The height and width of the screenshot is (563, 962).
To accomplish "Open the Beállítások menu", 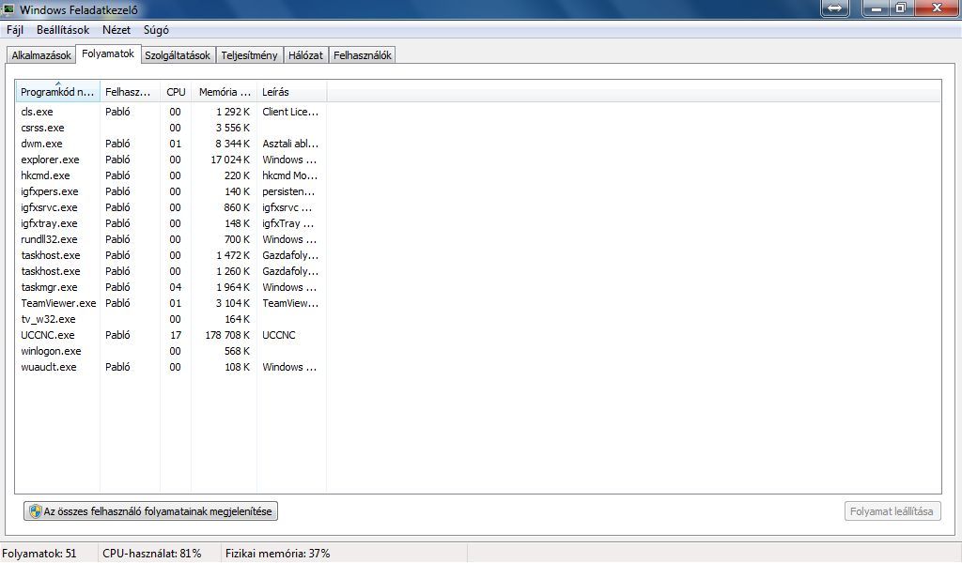I will click(63, 30).
